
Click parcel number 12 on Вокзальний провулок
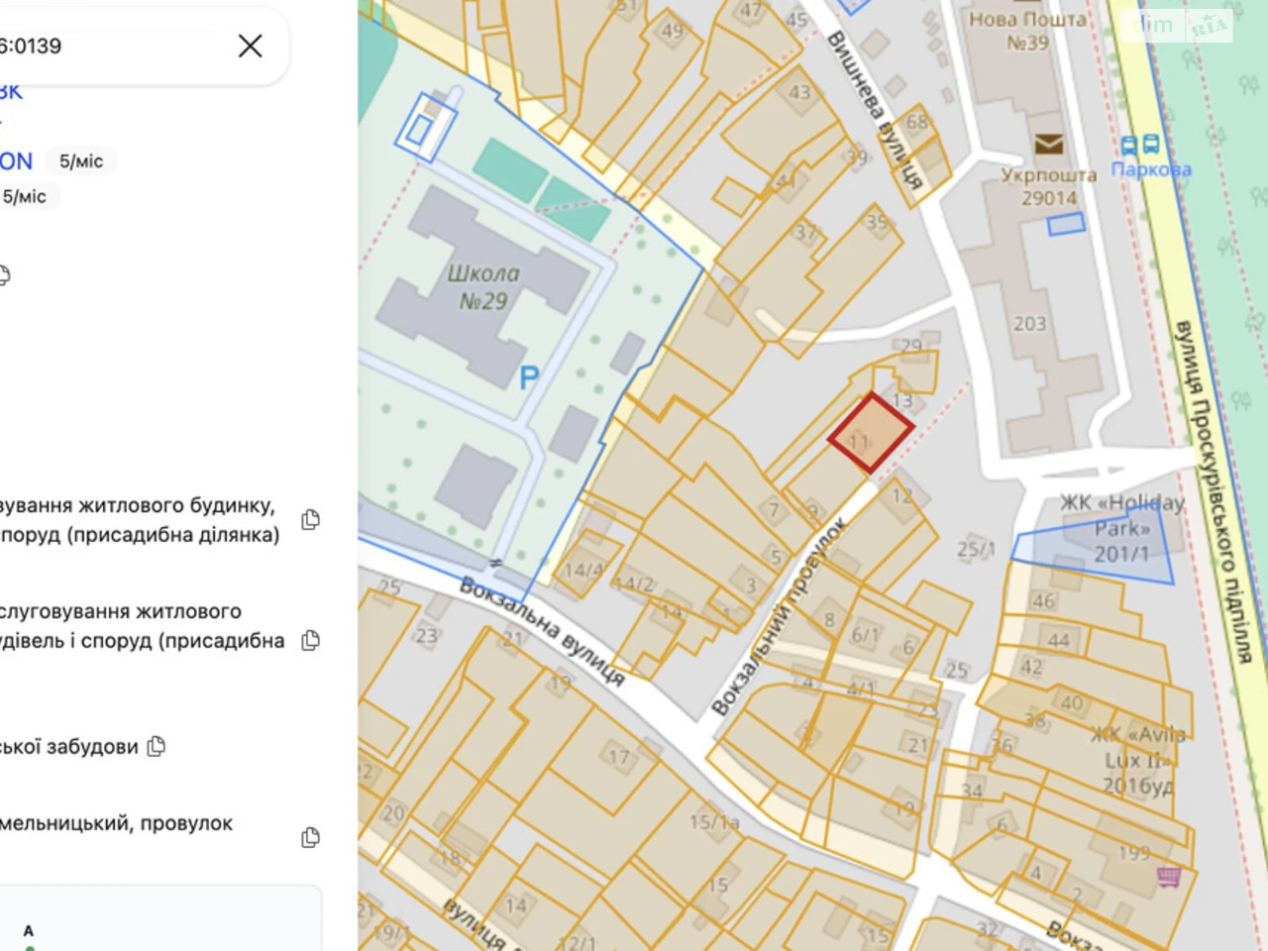[901, 495]
